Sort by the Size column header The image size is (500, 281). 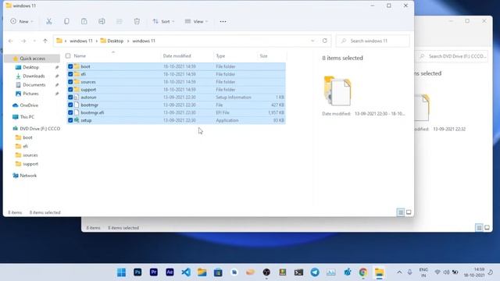tap(264, 55)
